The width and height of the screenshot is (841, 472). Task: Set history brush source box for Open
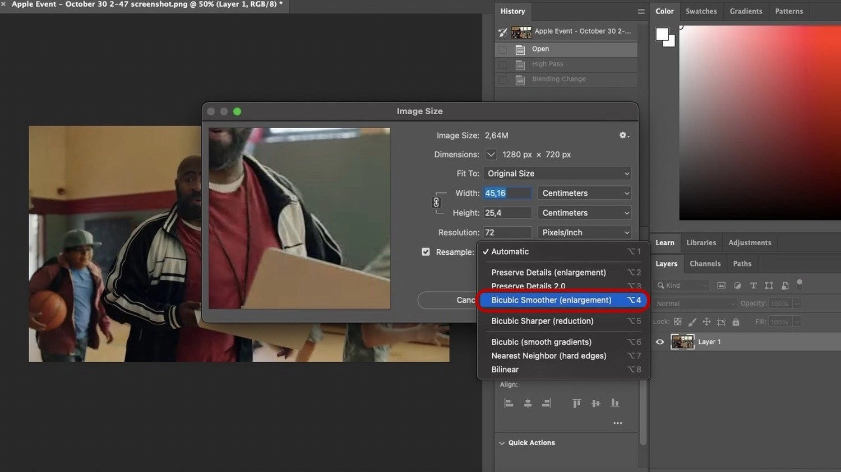tap(503, 50)
